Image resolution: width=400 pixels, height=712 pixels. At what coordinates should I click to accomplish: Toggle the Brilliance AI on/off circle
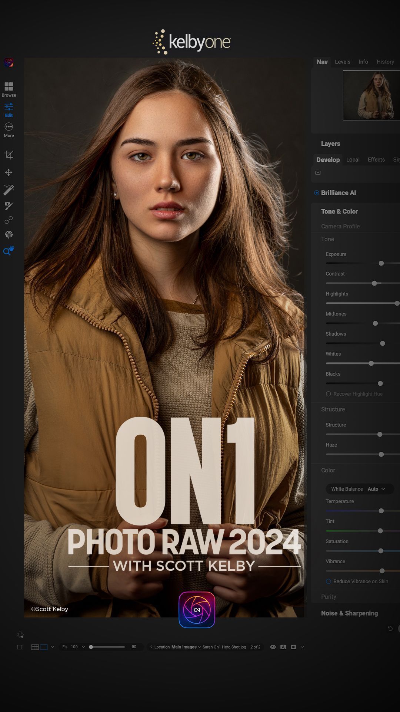[x=317, y=193]
